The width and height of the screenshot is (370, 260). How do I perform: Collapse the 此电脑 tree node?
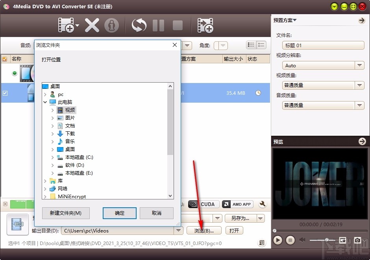click(46, 102)
